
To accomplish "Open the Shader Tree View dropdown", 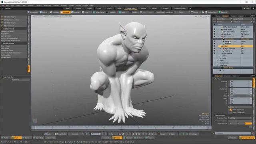I will pyautogui.click(x=224, y=19).
